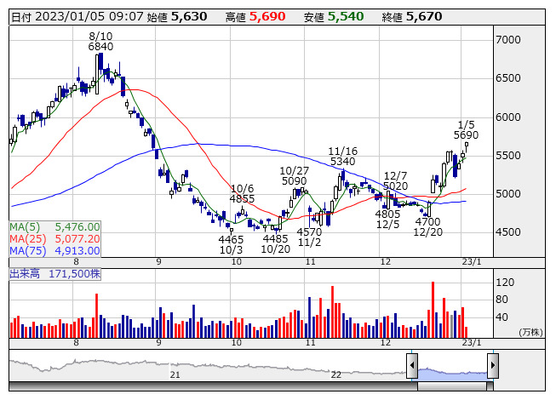Click the 7000 price axis label
The height and width of the screenshot is (400, 556).
pos(508,40)
